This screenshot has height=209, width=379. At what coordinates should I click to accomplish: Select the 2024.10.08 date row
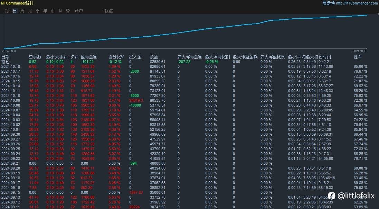tap(11, 105)
